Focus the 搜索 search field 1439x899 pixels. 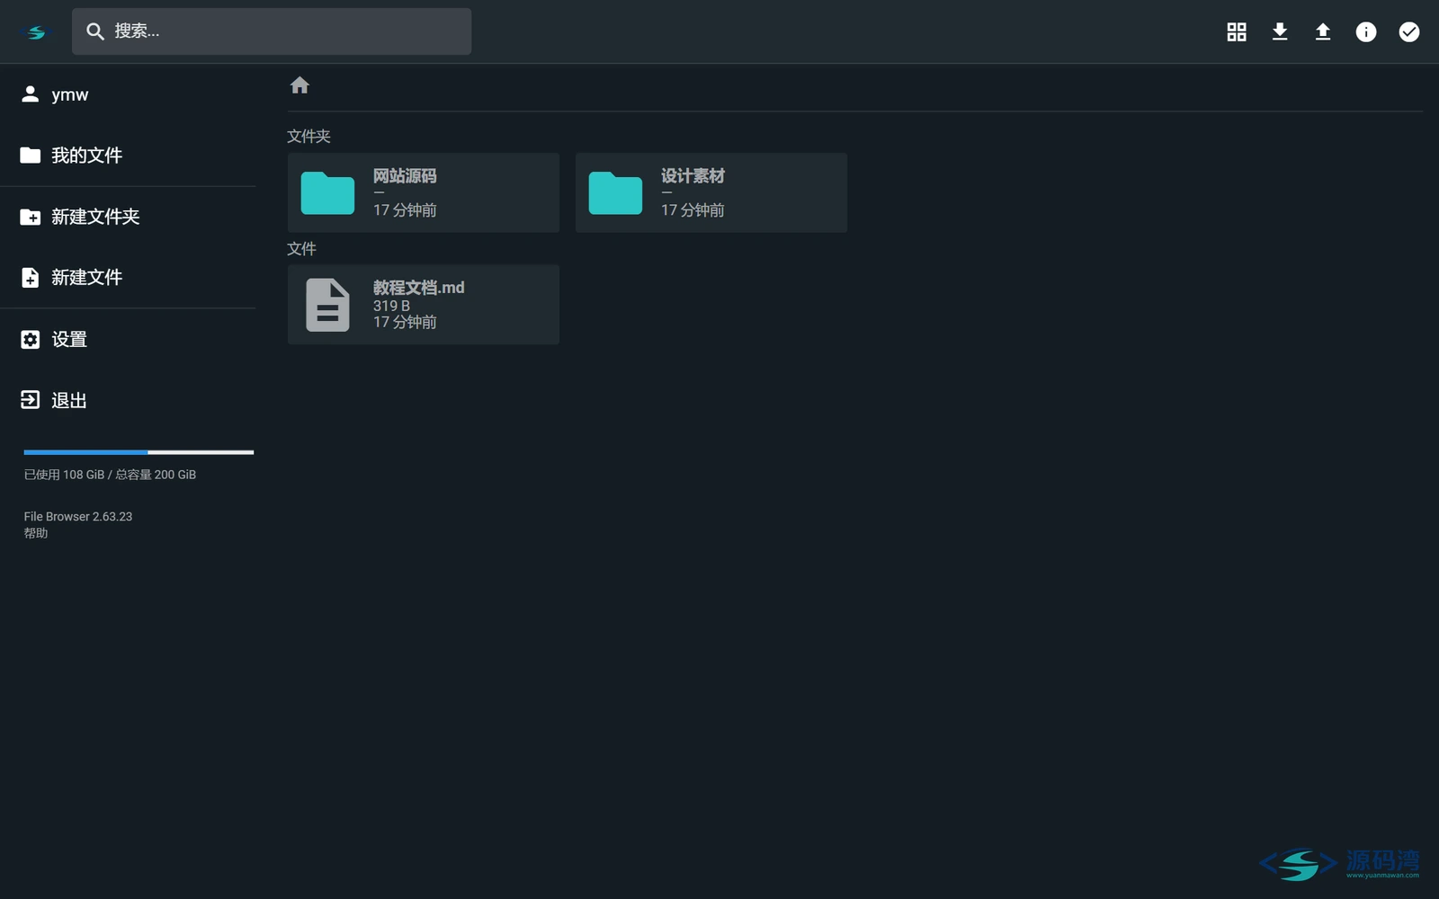tap(272, 31)
